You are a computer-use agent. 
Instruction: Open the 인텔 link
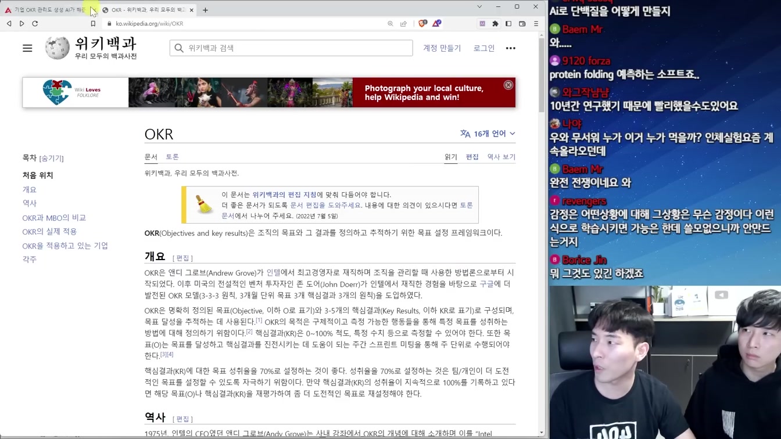273,272
